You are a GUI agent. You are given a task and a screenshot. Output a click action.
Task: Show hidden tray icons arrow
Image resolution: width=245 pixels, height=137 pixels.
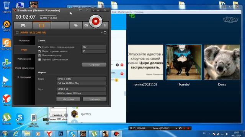209,134
